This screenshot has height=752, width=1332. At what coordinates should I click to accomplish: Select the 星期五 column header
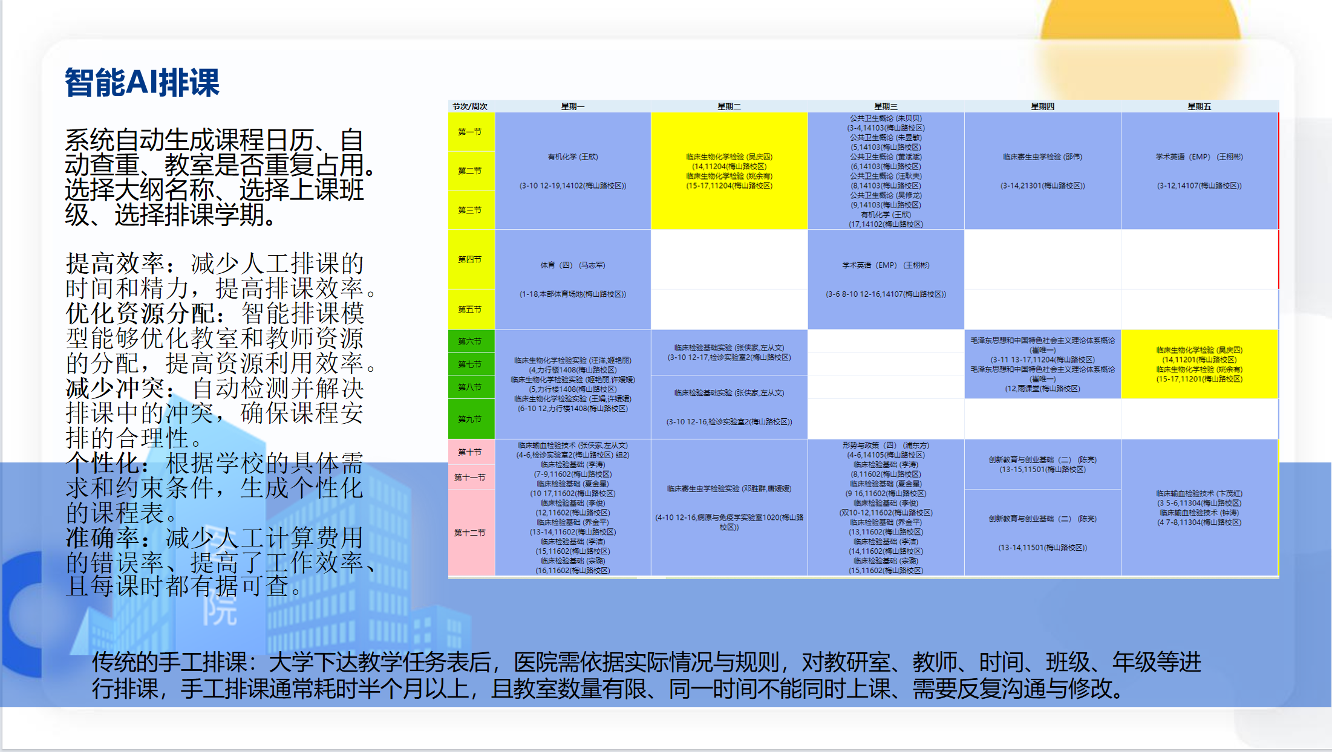tap(1199, 106)
